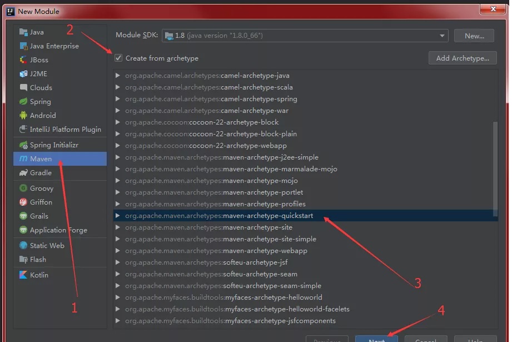Select Kotlin module type
Image resolution: width=512 pixels, height=342 pixels.
(60, 275)
